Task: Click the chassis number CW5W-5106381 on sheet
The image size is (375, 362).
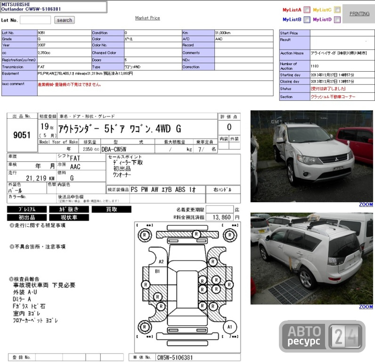Action: (175, 357)
